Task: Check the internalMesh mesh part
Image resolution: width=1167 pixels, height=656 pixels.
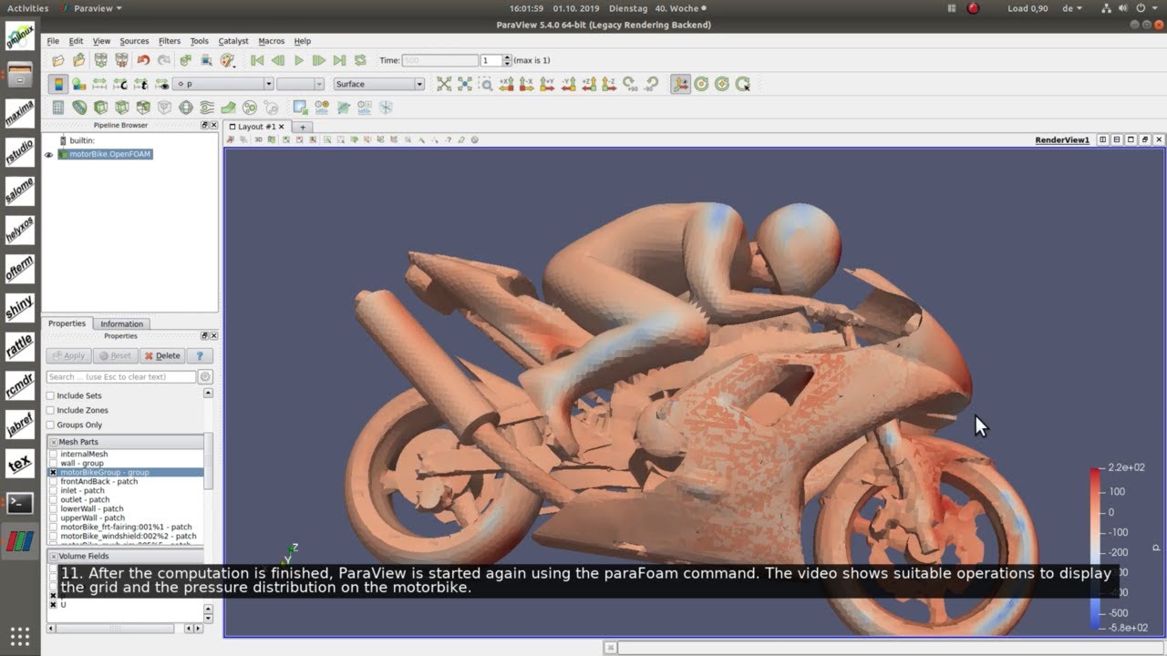Action: 53,454
